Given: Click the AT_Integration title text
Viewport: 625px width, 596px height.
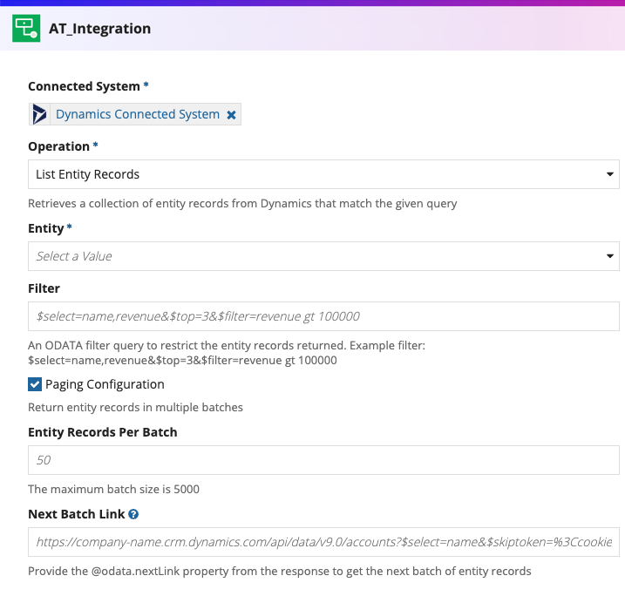Looking at the screenshot, I should [99, 29].
